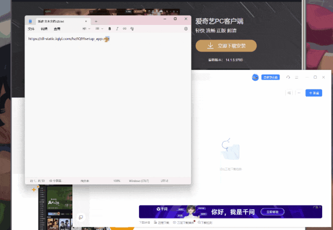Click the version number 14.1.5.9785 text

[234, 60]
